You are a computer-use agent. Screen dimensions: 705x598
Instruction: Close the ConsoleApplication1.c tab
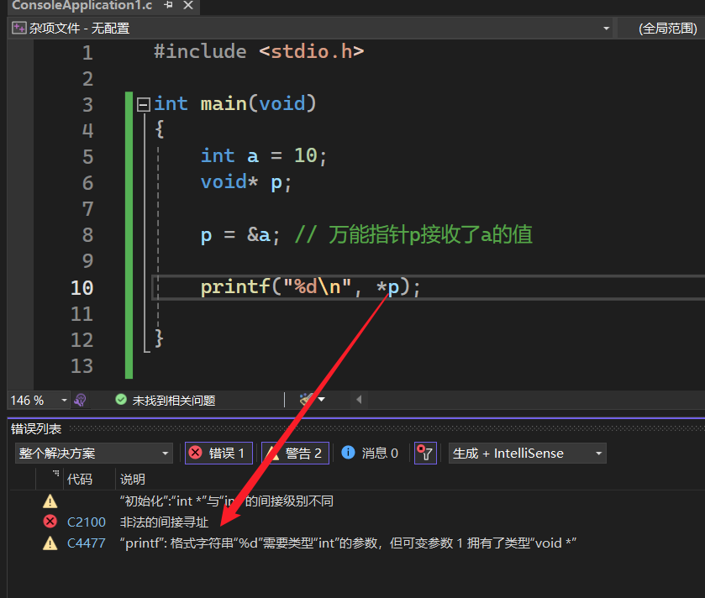187,6
